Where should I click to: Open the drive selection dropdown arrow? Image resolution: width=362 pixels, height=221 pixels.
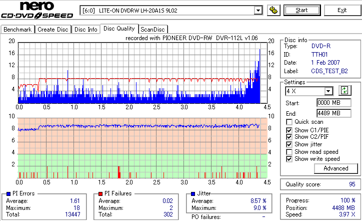click(258, 11)
